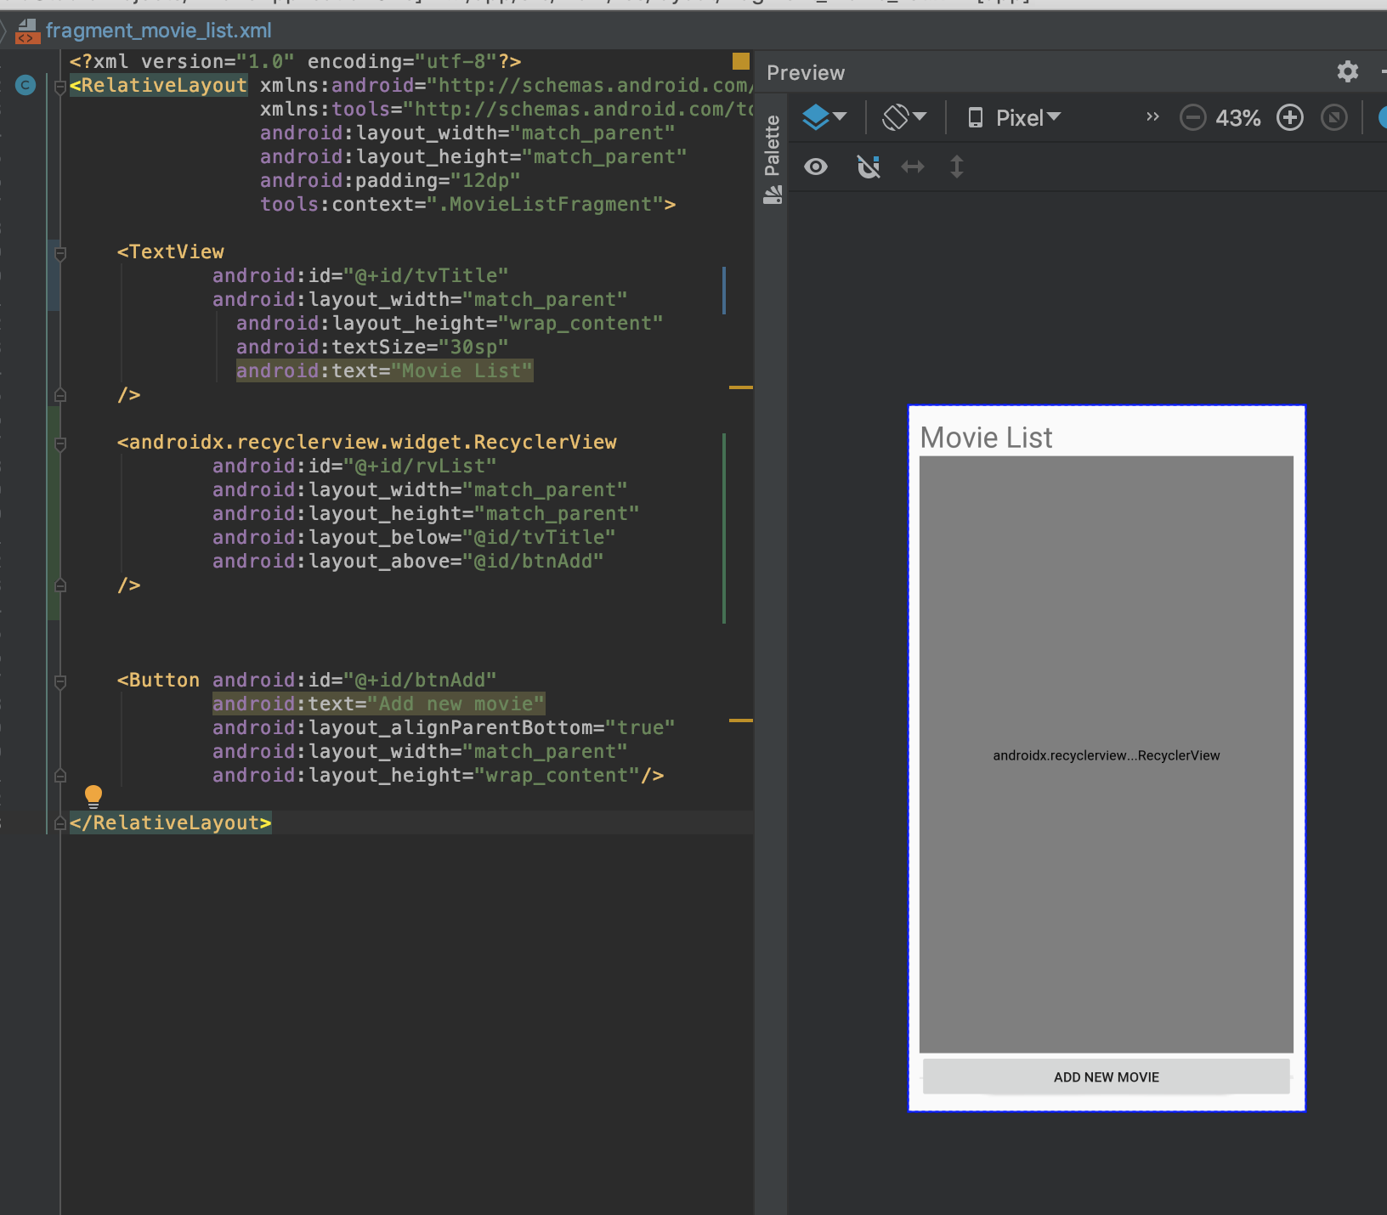The height and width of the screenshot is (1215, 1387).
Task: Open the Preview panel settings gear
Action: (1347, 71)
